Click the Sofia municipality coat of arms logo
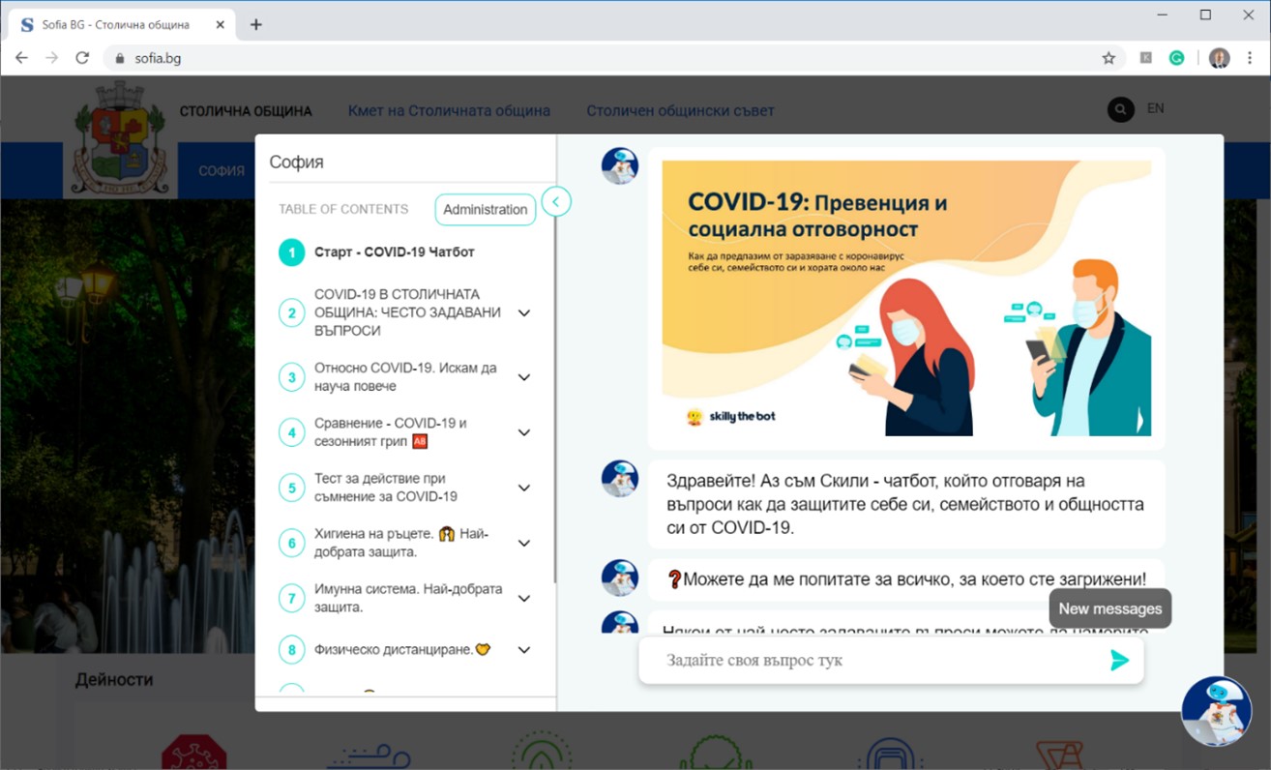Viewport: 1271px width, 770px height. [120, 139]
